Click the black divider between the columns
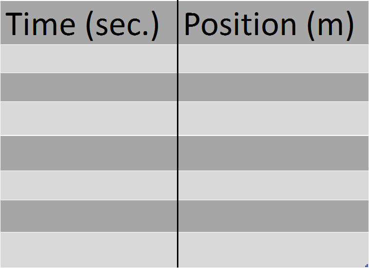Image resolution: width=369 pixels, height=268 pixels. [x=178, y=146]
